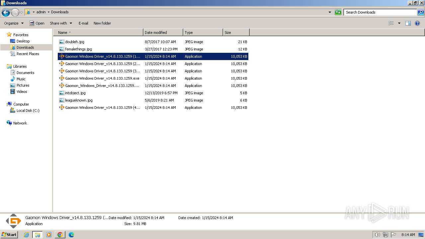Click date 12/13/2019 6:57 PM for intobject.jpg
Image resolution: width=425 pixels, height=239 pixels.
pos(161,93)
